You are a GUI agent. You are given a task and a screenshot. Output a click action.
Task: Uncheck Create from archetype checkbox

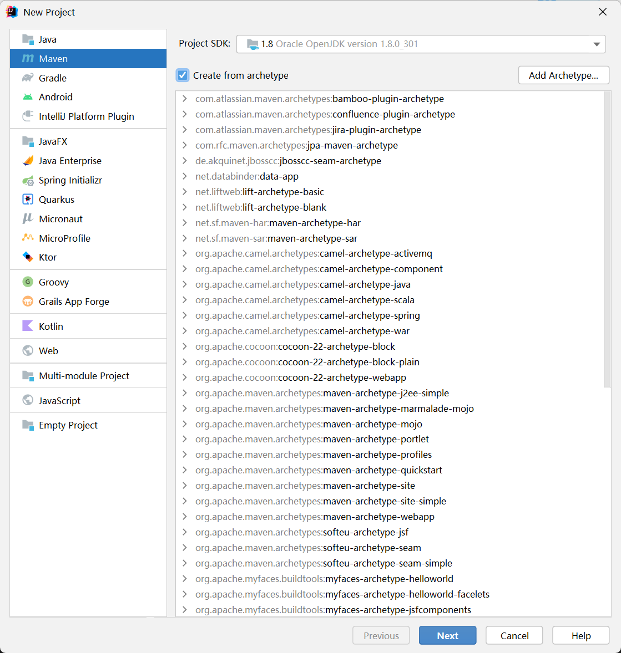click(x=183, y=75)
